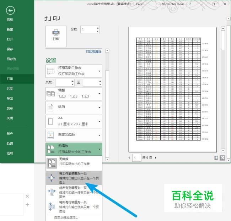The image size is (231, 221).
Task: Open the Share tab in sidebar
Action: click(x=10, y=89)
